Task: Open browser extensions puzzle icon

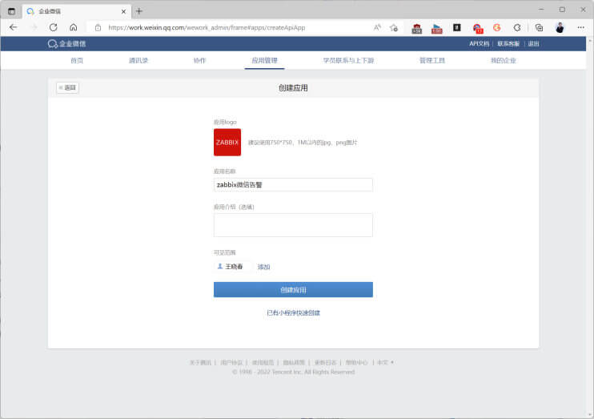Action: 517,28
